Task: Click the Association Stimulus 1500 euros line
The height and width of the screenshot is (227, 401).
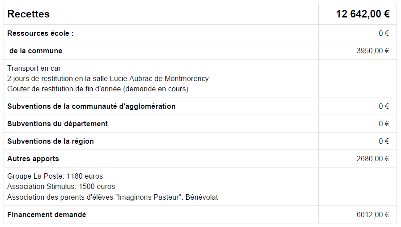Action: pos(61,187)
